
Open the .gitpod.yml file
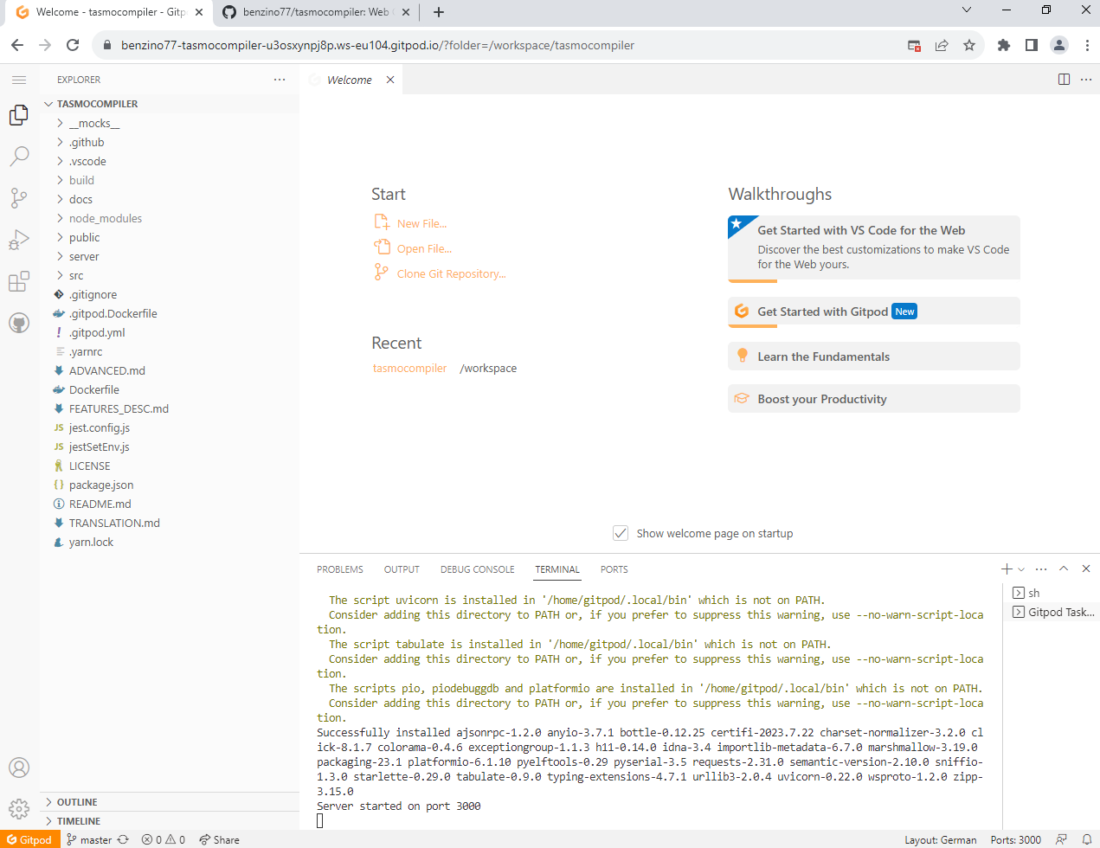[170, 332]
